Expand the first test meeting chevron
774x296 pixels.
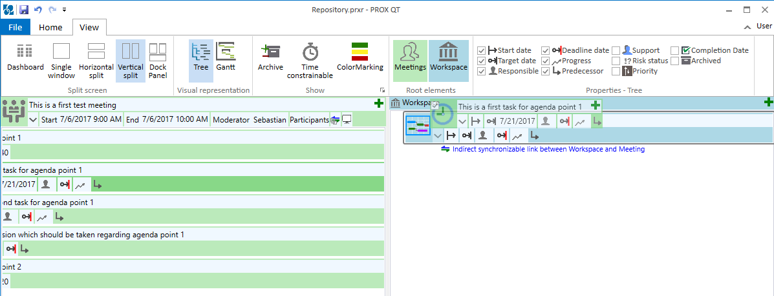34,119
